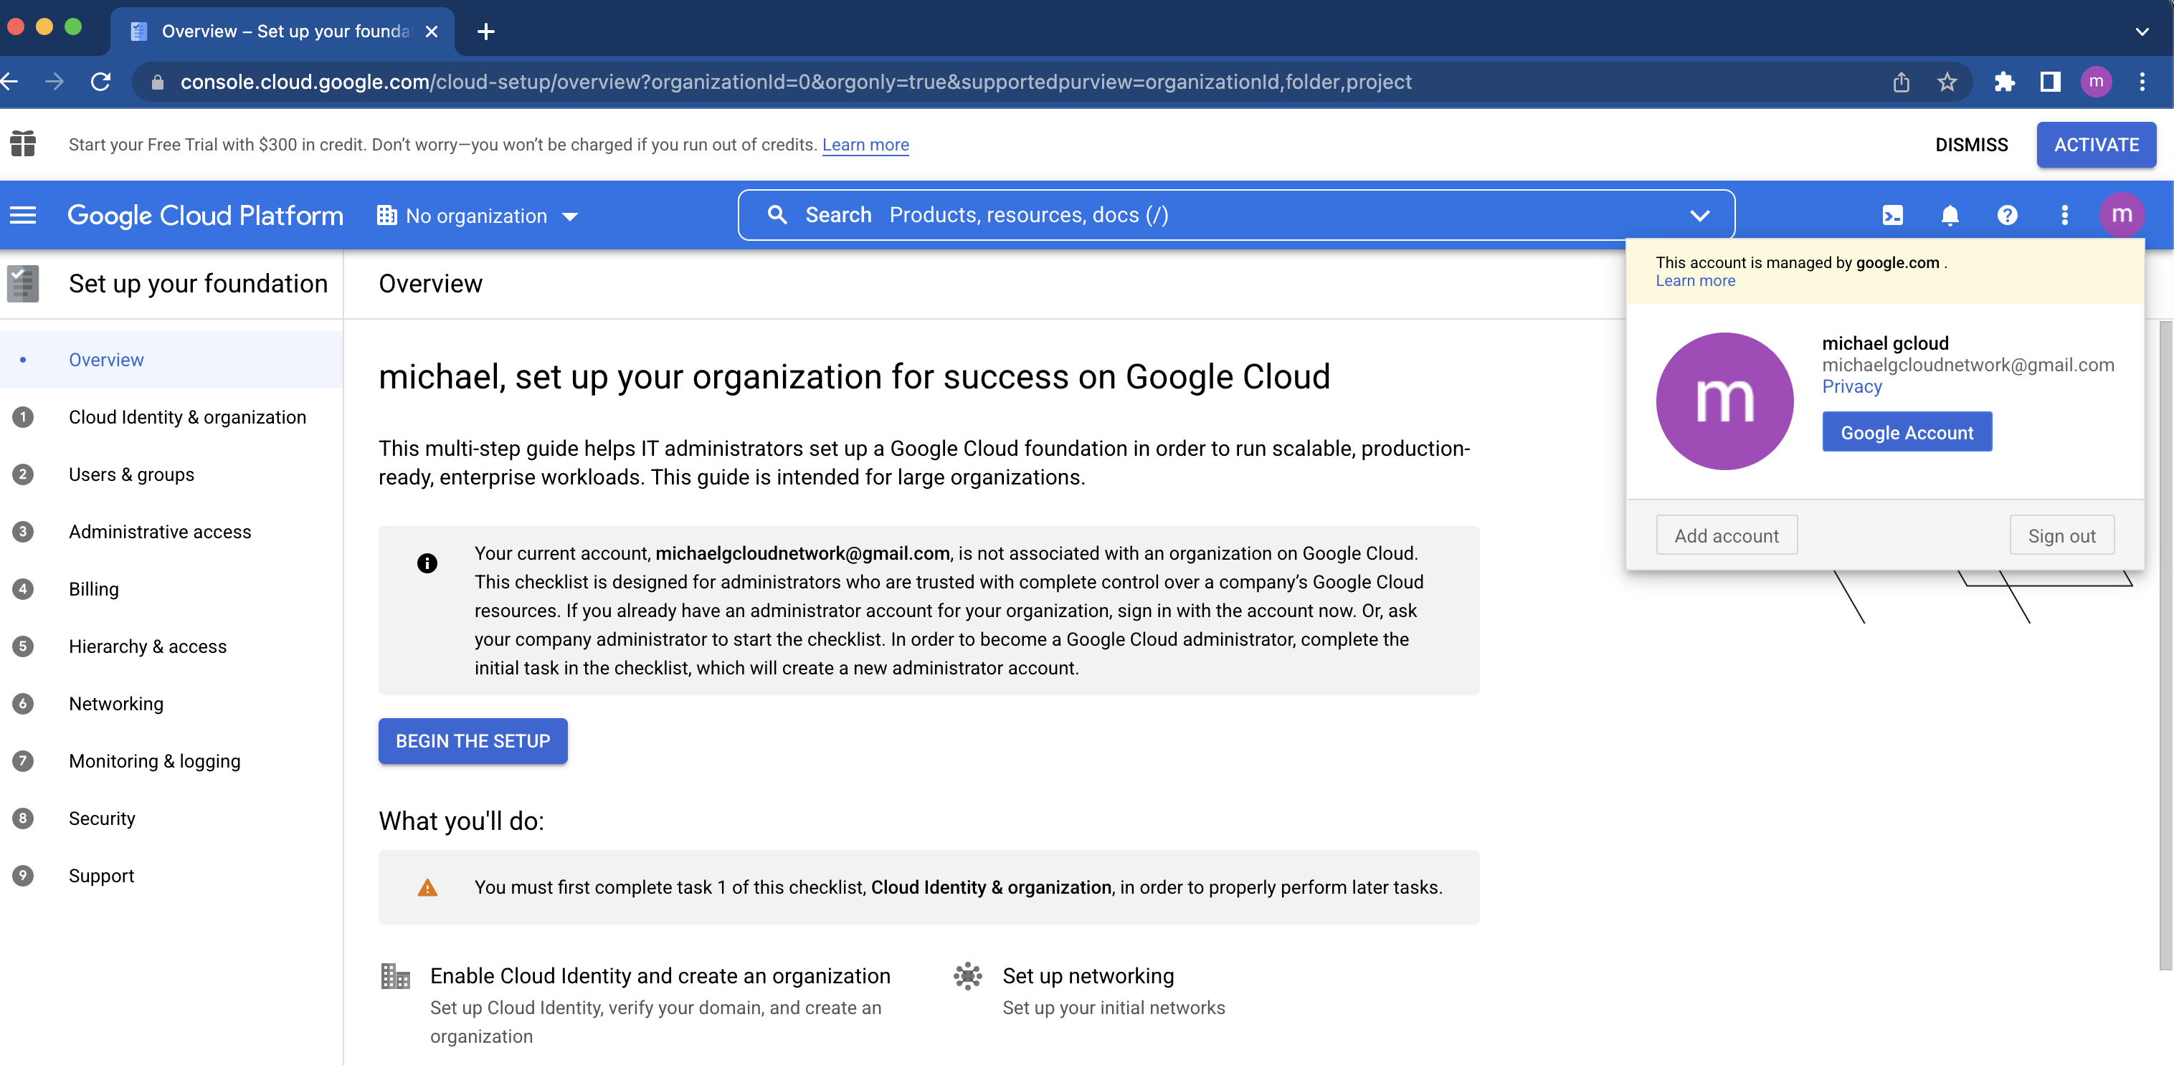Click the large purple profile picture

[1724, 401]
